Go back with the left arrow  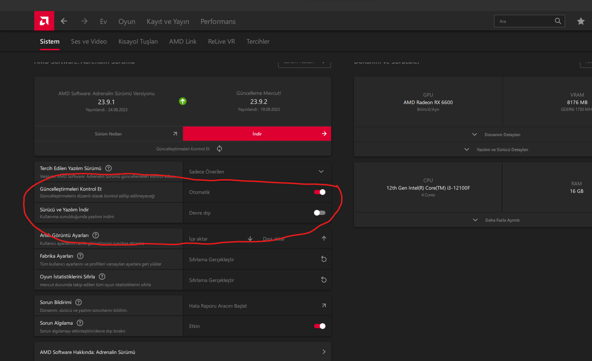64,21
